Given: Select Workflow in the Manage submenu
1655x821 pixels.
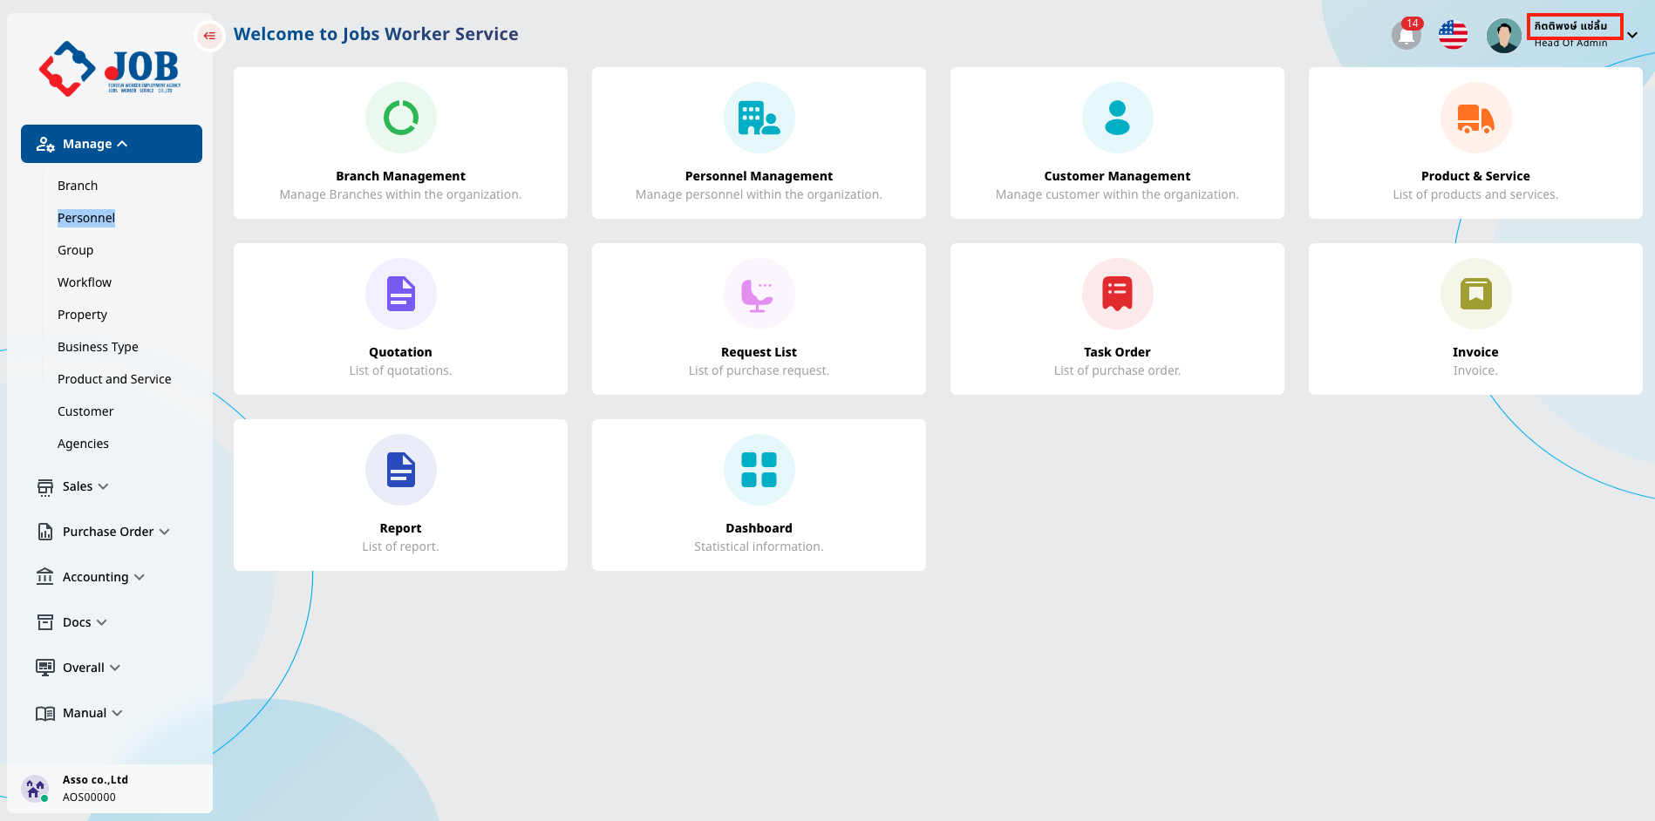Looking at the screenshot, I should pyautogui.click(x=85, y=282).
